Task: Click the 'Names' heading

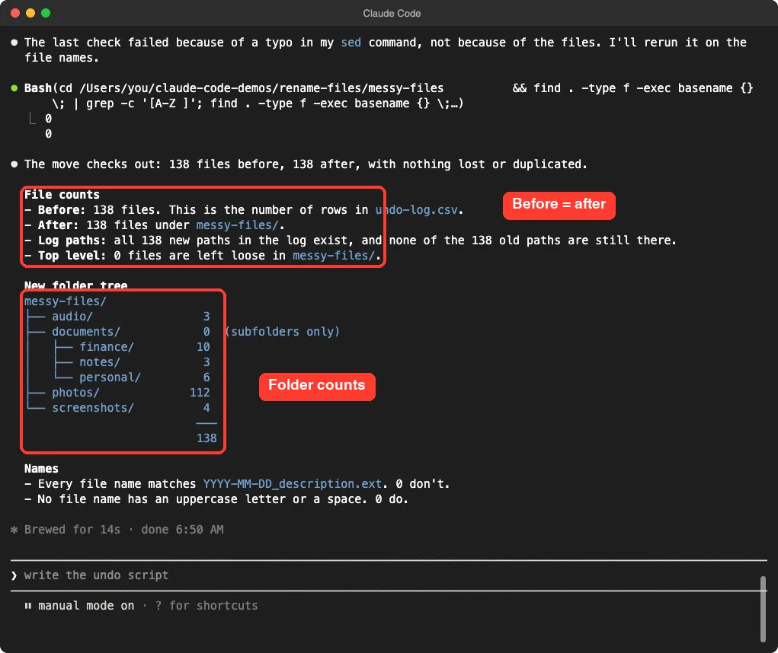Action: (41, 469)
